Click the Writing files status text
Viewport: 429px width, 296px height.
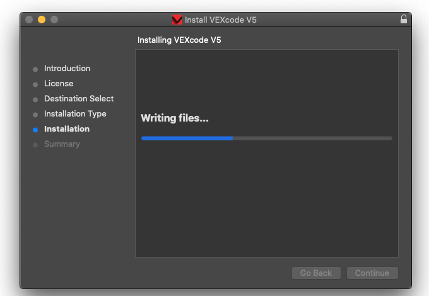(175, 118)
